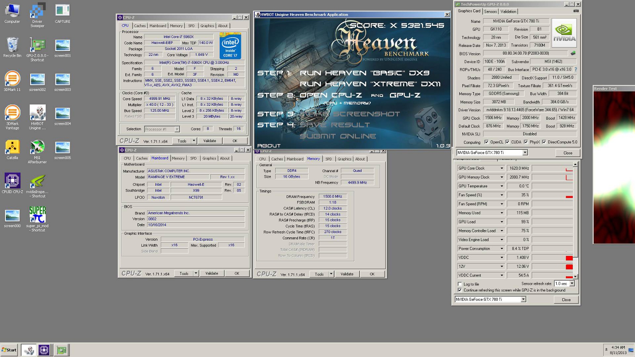This screenshot has height=357, width=635.
Task: Click OK in Mainboard CPU-Z window
Action: click(x=237, y=274)
